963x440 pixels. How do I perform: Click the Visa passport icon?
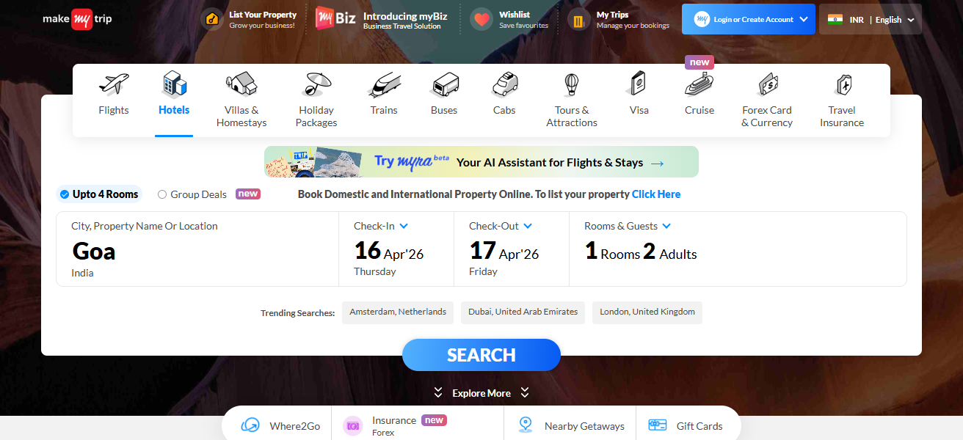pyautogui.click(x=637, y=84)
